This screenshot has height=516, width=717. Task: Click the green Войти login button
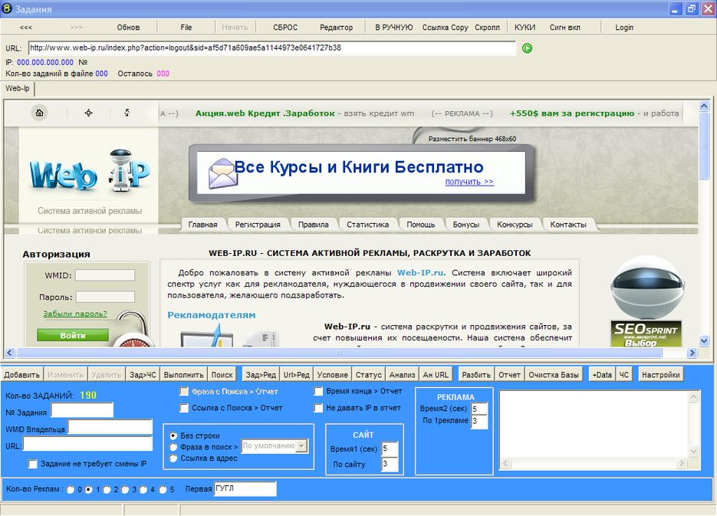(73, 335)
